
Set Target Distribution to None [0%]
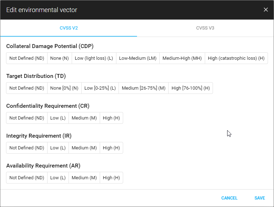pos(64,88)
